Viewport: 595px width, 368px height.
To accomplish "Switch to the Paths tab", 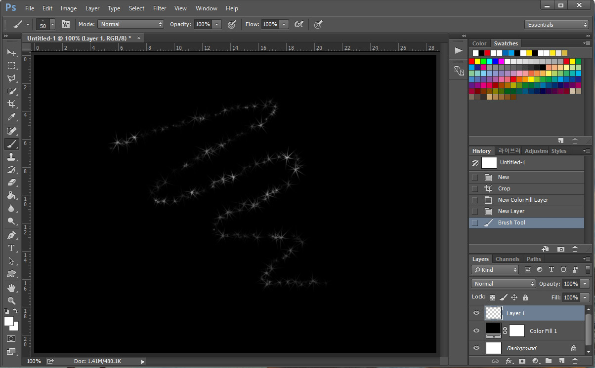I will pos(534,259).
